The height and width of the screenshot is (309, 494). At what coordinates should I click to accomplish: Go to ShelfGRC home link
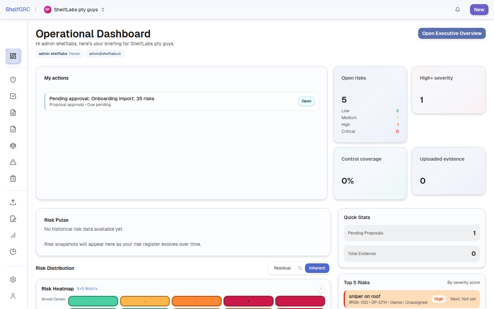tap(18, 10)
